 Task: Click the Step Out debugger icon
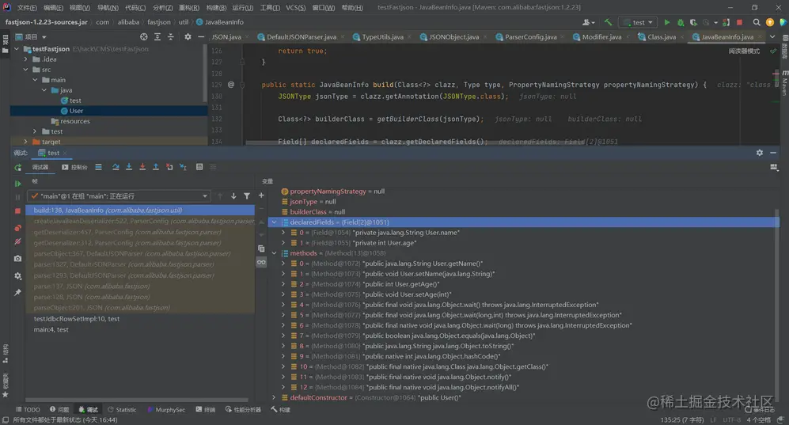pyautogui.click(x=155, y=167)
